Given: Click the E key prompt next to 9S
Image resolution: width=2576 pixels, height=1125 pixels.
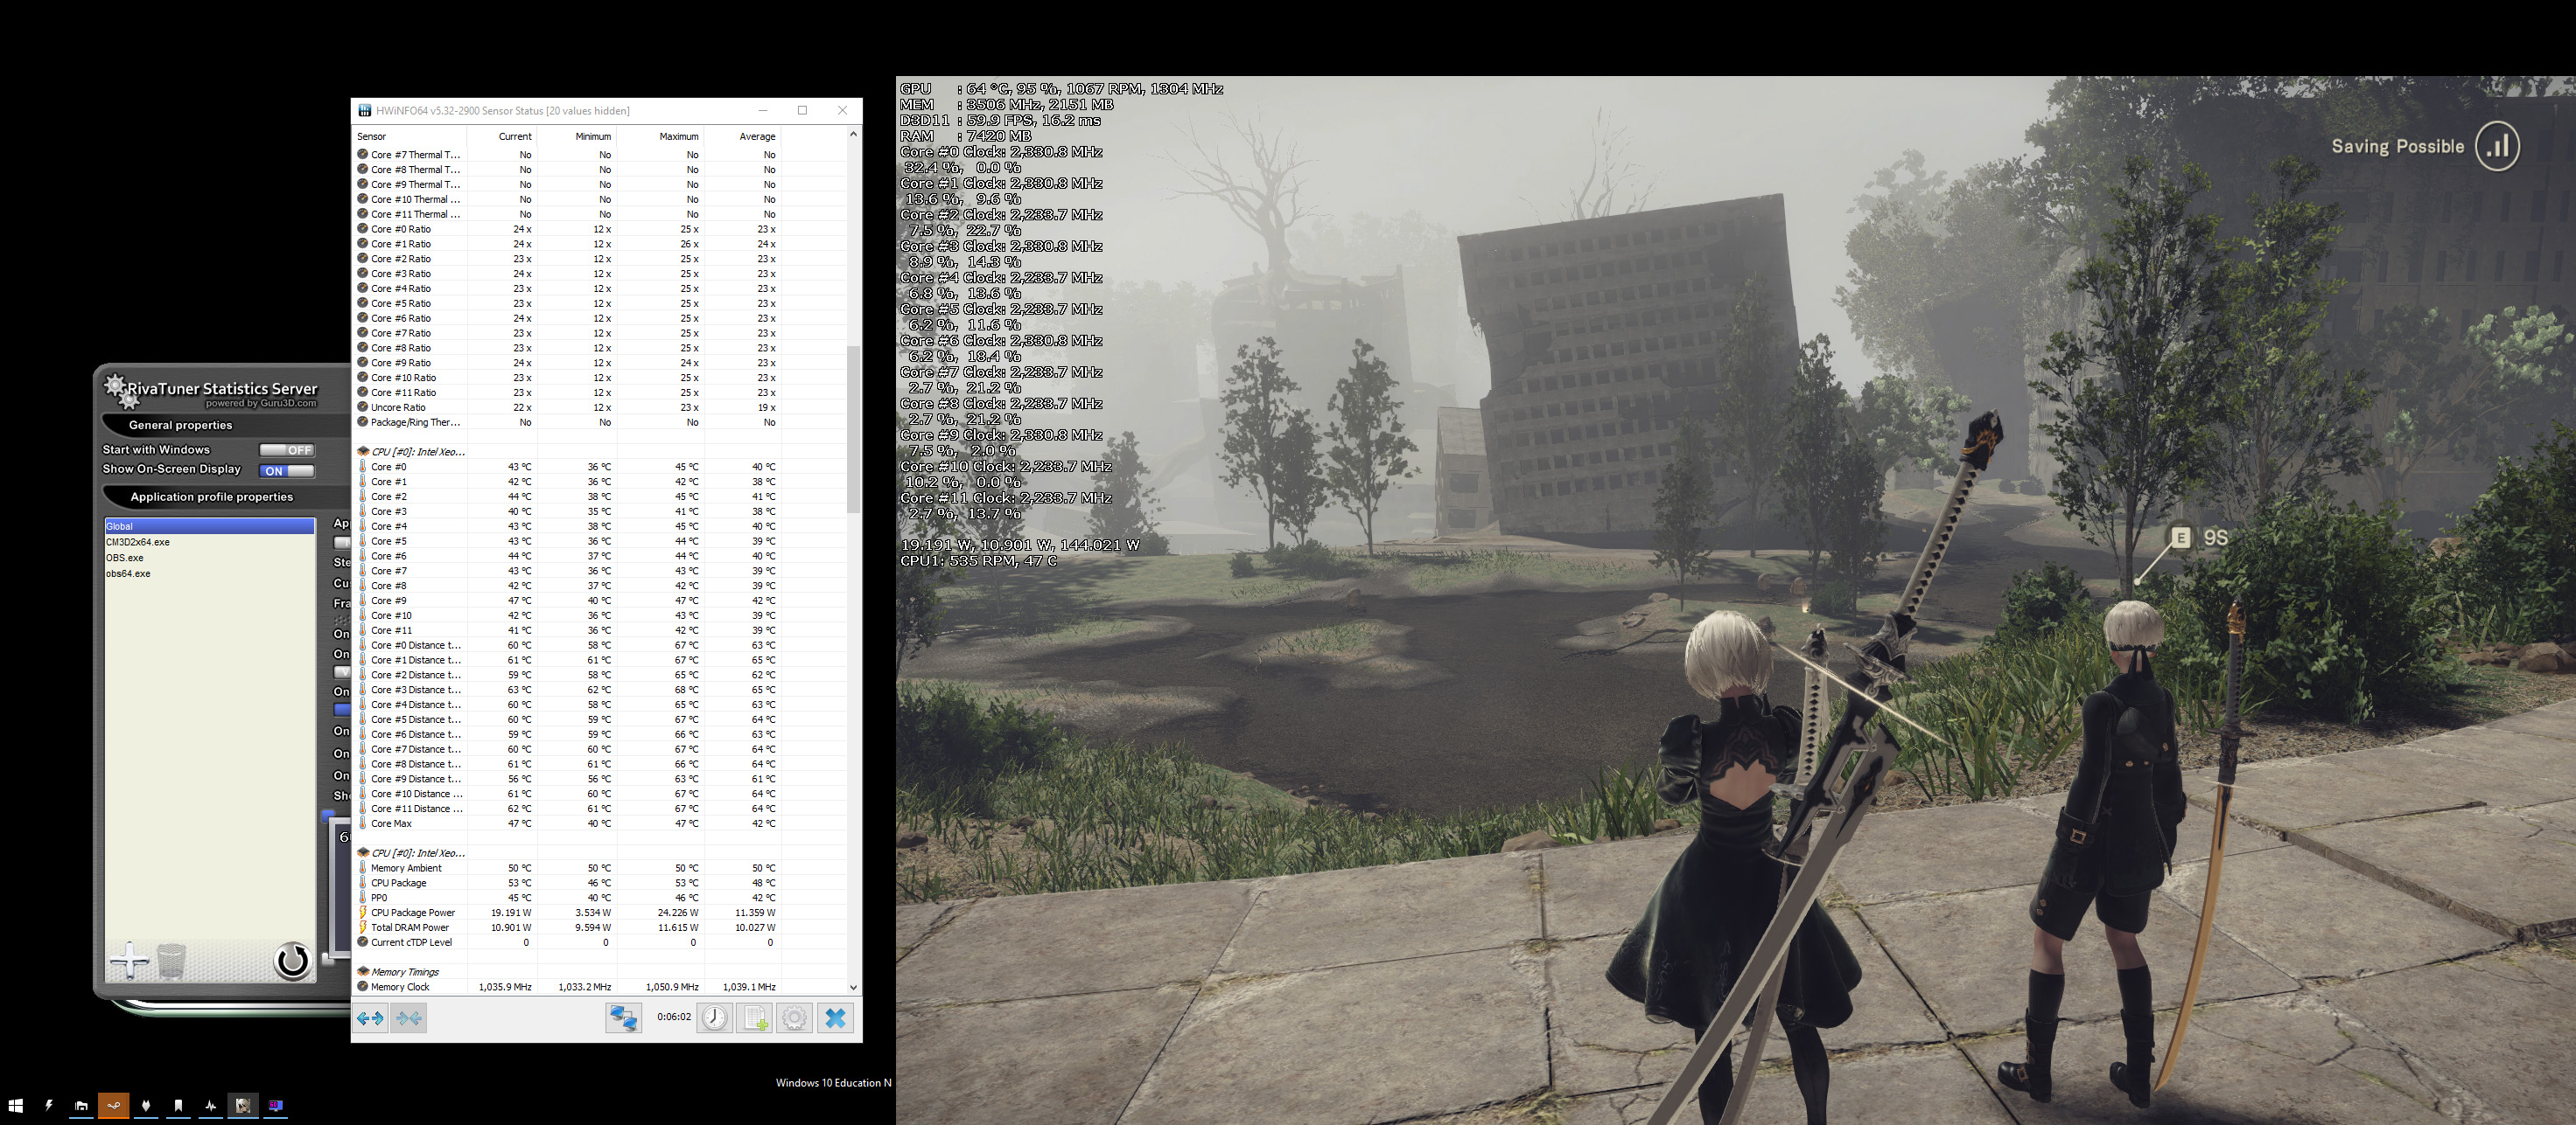Looking at the screenshot, I should 2180,538.
